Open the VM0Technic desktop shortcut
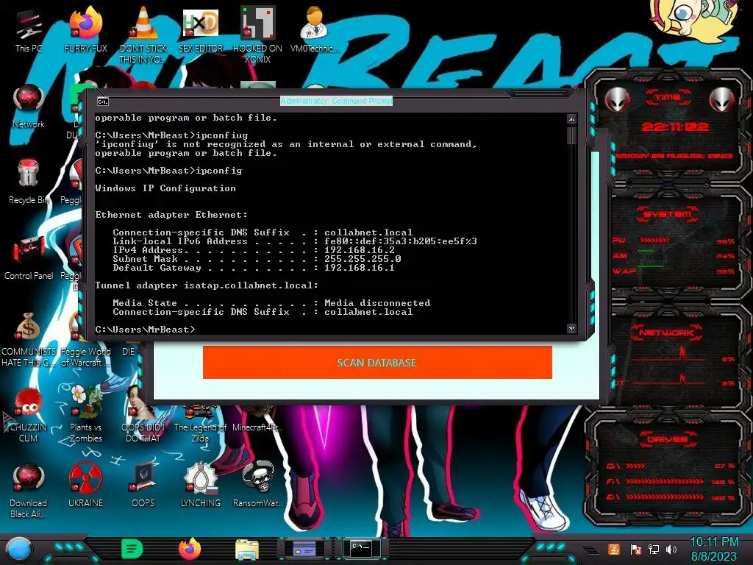This screenshot has width=753, height=565. click(314, 29)
